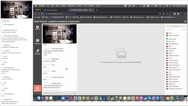Open the Flume Support bookmark

[x=168, y=17]
